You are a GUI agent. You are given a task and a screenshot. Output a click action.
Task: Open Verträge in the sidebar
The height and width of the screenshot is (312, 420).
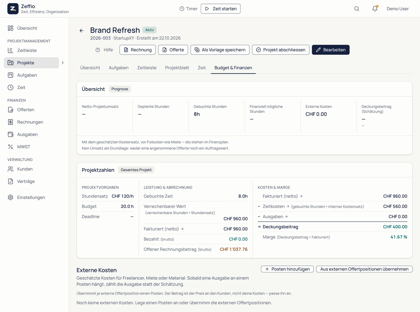31,181
